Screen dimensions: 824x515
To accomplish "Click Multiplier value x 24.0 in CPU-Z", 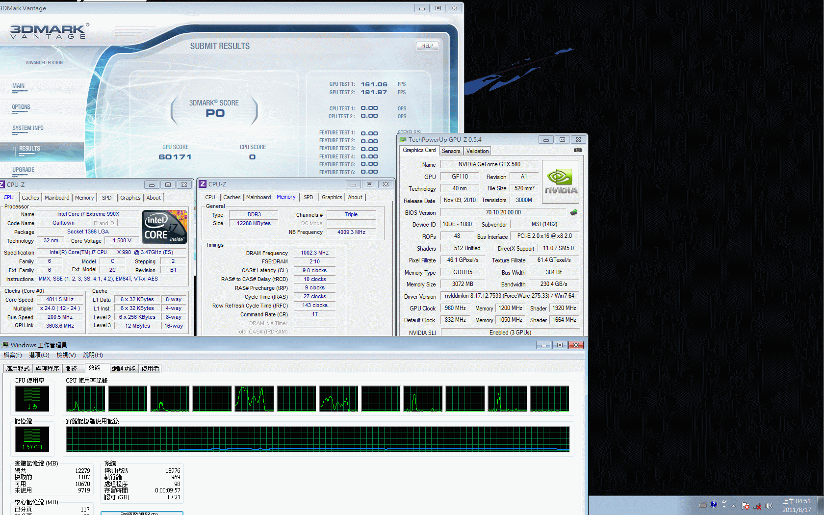I will [x=60, y=308].
